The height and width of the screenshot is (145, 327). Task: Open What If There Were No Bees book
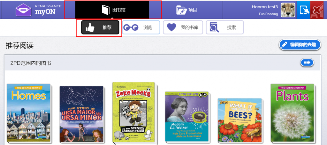[240, 120]
